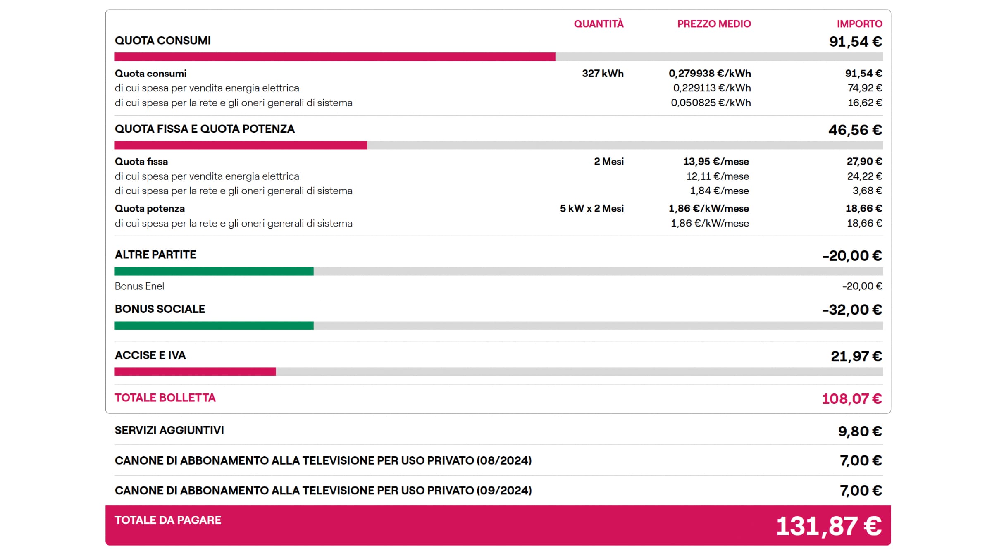Click the QUOTA CONSUMI red progress bar
Viewport: 992px width, 558px height.
335,57
